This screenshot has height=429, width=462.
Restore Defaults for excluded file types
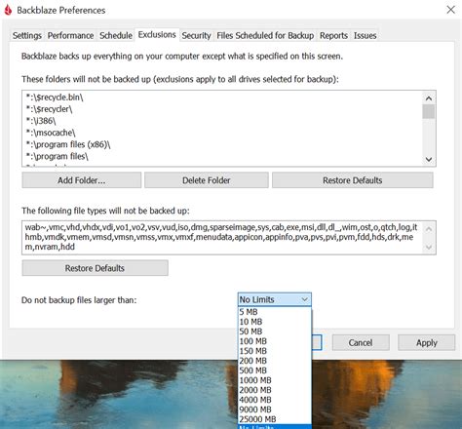pyautogui.click(x=95, y=268)
